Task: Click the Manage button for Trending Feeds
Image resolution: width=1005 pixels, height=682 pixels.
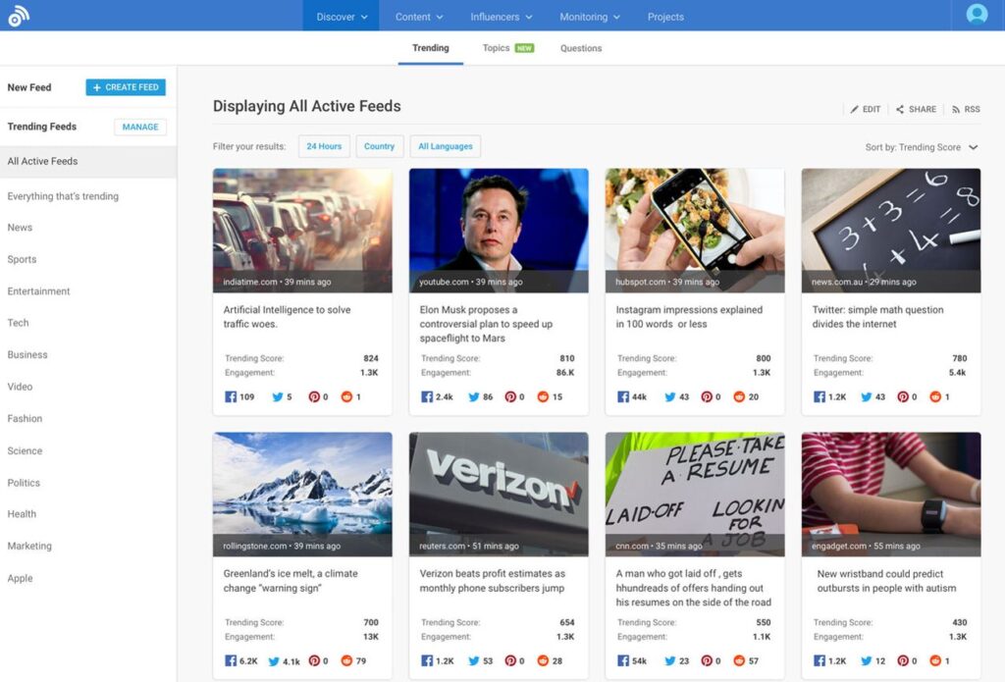Action: (139, 127)
